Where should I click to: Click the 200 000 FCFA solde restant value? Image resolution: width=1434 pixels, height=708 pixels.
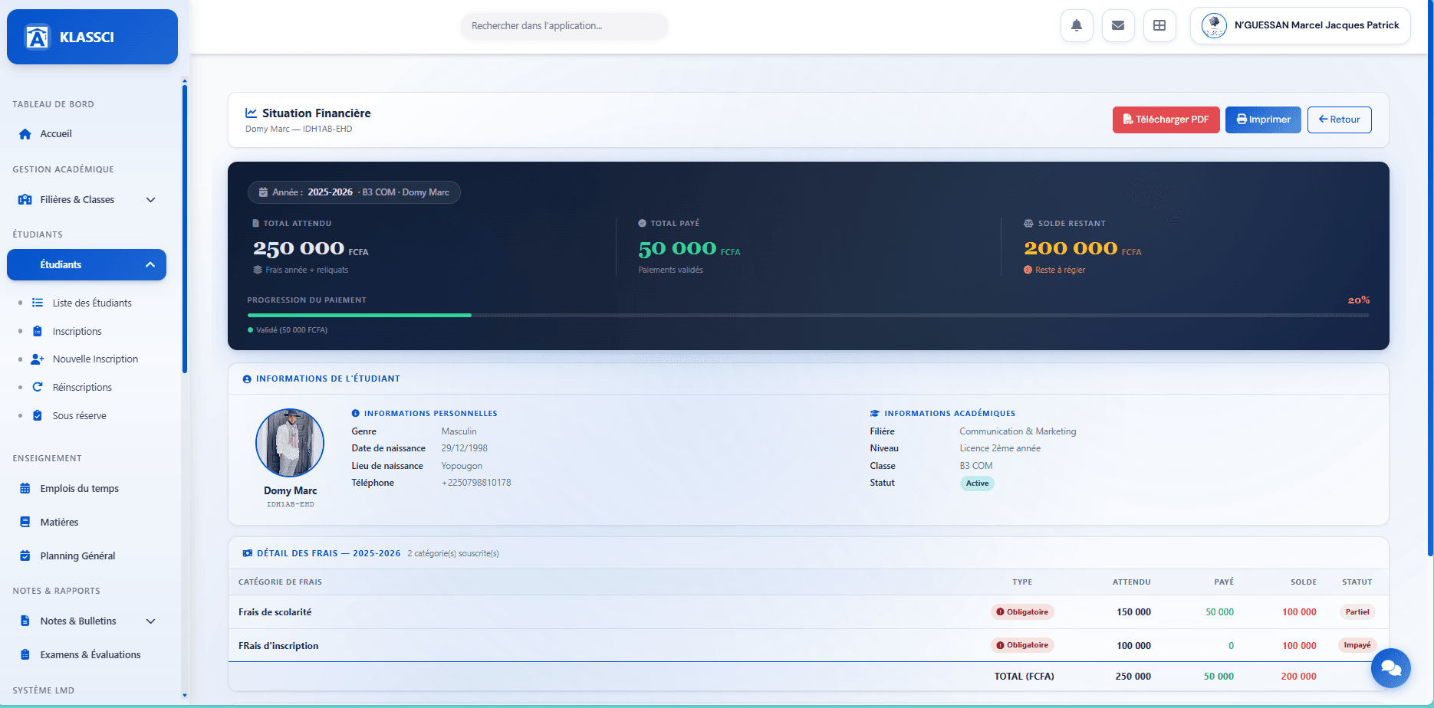click(x=1083, y=249)
